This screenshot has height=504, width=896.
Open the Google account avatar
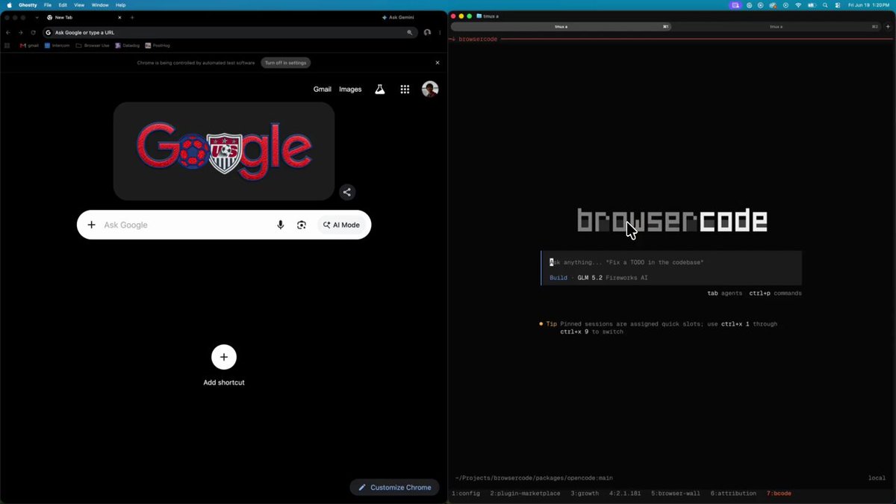click(430, 90)
